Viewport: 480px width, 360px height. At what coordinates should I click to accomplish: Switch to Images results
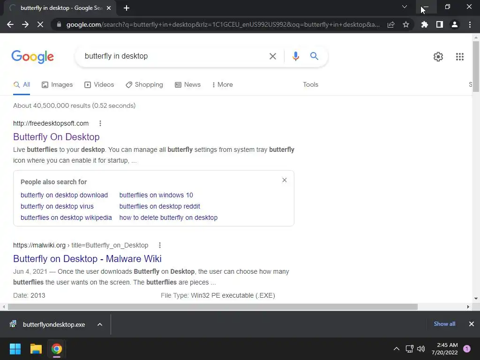[x=57, y=85]
